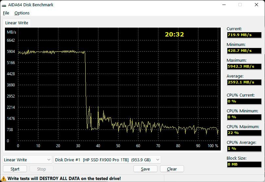Click the Start button

(x=15, y=169)
